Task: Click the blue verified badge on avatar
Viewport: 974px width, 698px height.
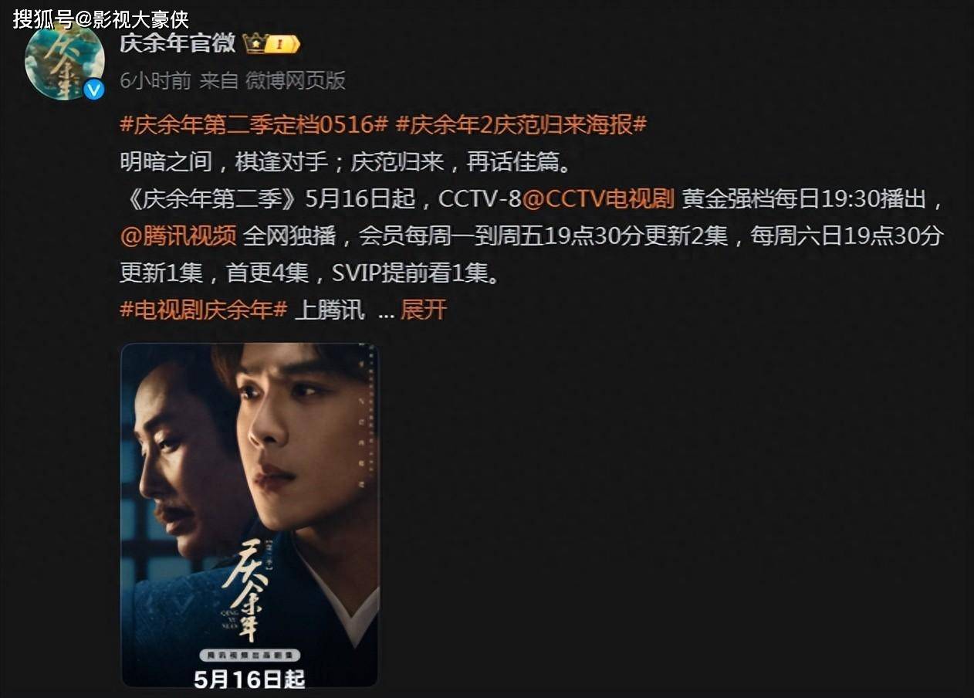Action: tap(93, 90)
